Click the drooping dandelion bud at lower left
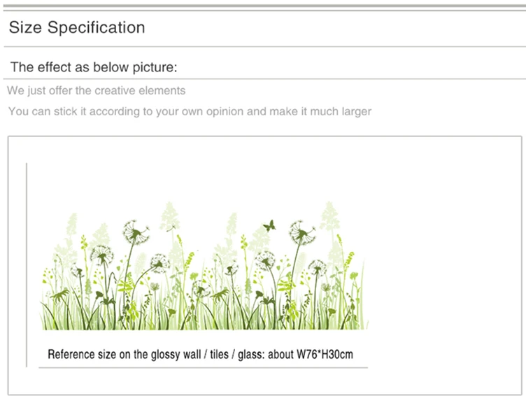 (x=59, y=295)
